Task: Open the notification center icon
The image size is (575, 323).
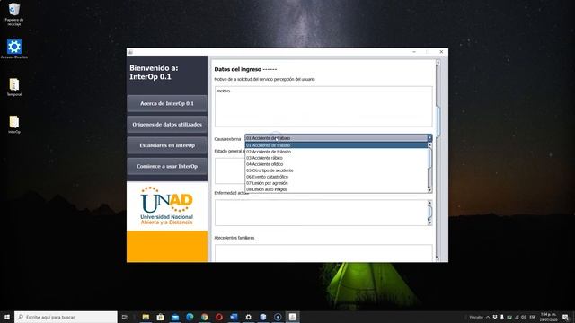Action: point(565,317)
